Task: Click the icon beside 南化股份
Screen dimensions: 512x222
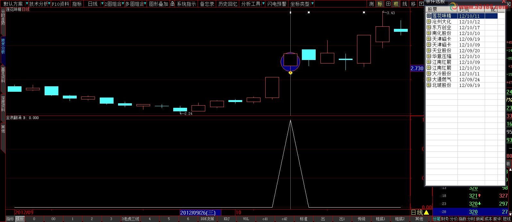Action: (429, 33)
